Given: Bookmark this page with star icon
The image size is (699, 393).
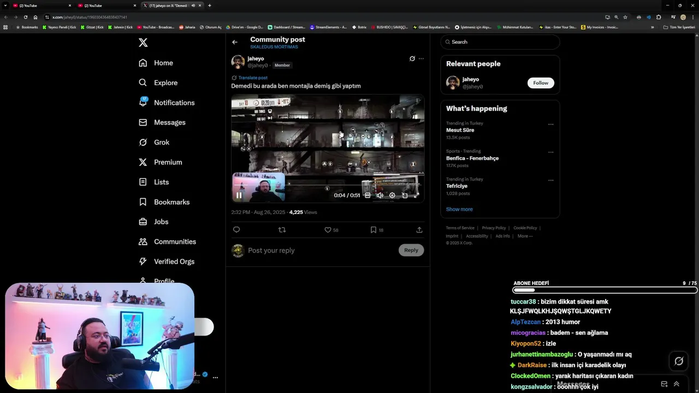Looking at the screenshot, I should (625, 17).
